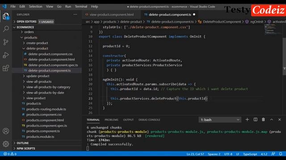Viewport: 286px width, 160px height.
Task: Click TypeScript language mode in status bar
Action: click(x=250, y=154)
